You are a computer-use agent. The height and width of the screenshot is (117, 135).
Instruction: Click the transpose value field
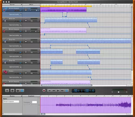[x=35, y=102]
